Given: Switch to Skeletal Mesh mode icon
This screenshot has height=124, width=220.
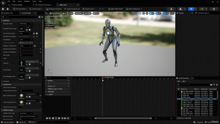Looking at the screenshot, I should pos(180,9).
